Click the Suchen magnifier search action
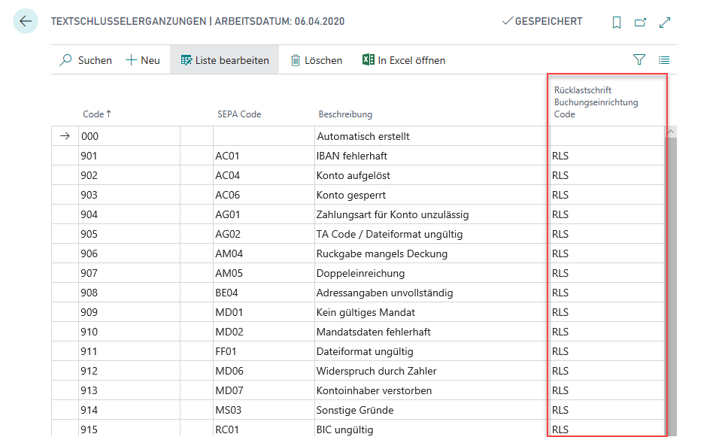The height and width of the screenshot is (437, 728). (x=85, y=60)
